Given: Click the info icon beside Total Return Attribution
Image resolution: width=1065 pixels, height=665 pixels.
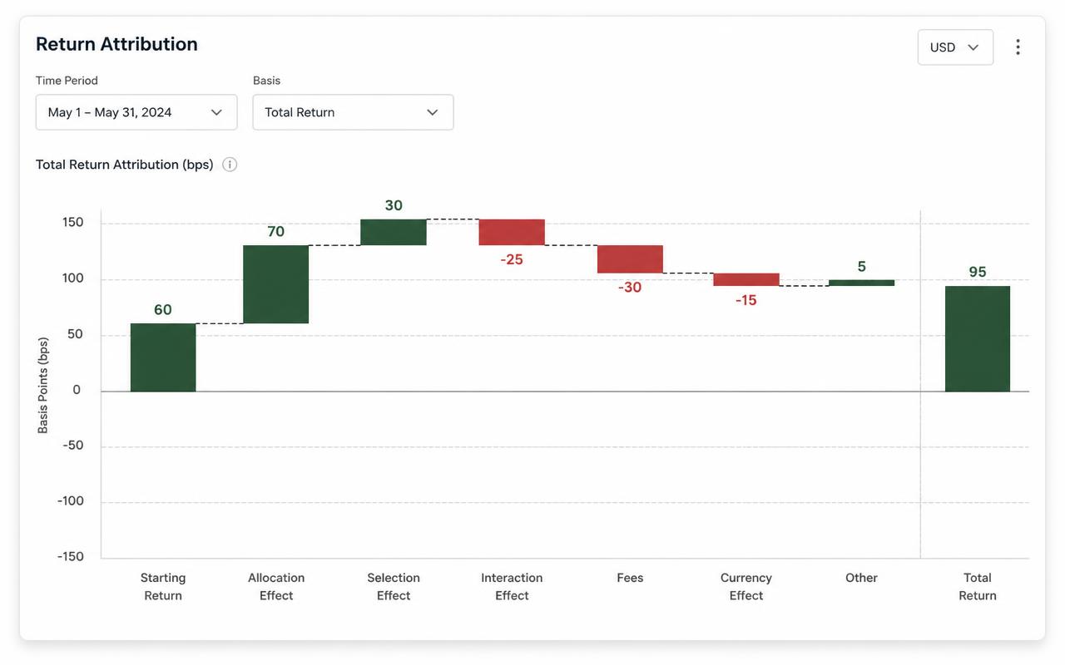Looking at the screenshot, I should 230,165.
